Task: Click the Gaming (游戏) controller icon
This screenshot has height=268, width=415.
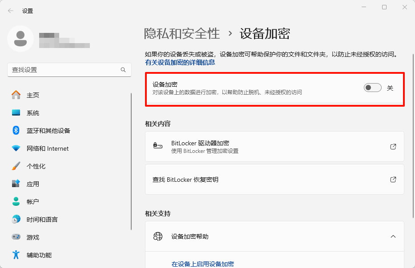Action: (x=16, y=237)
